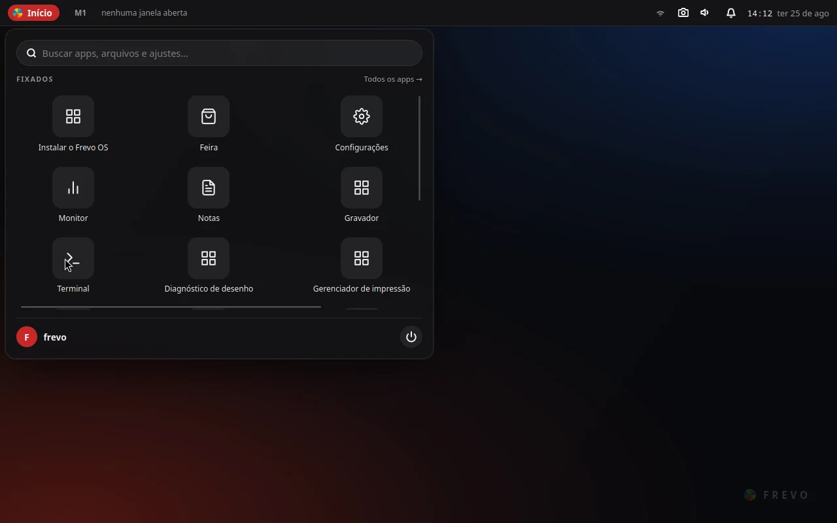Open Configurações settings gear
Screen dimensions: 837x523
pos(362,116)
